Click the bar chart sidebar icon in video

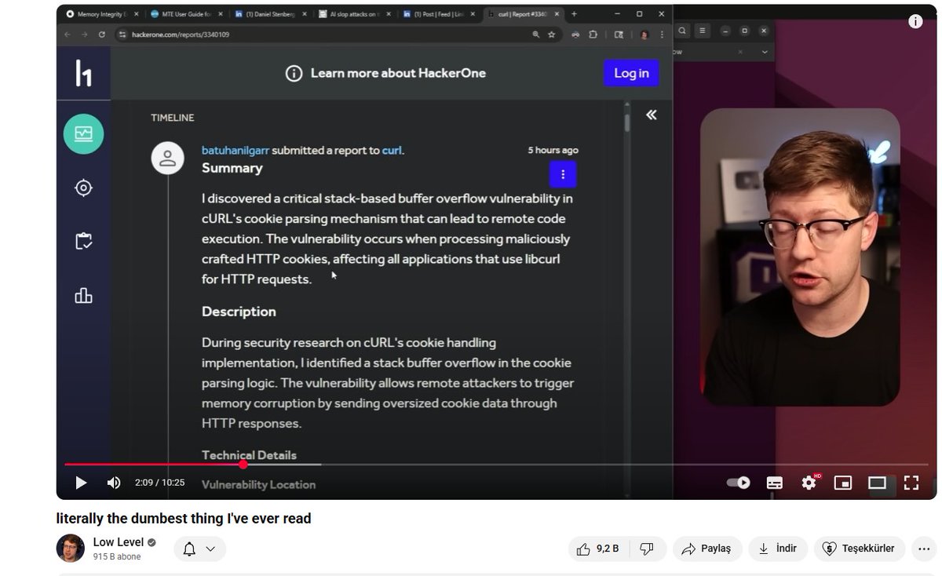coord(83,295)
